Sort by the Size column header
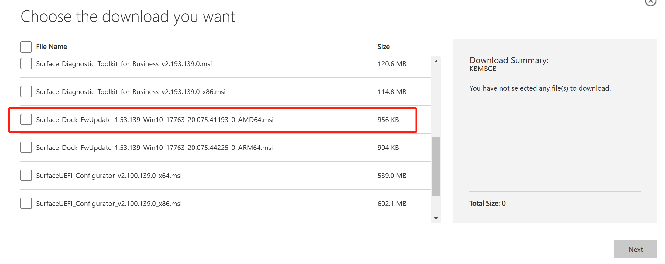This screenshot has width=665, height=264. [383, 47]
